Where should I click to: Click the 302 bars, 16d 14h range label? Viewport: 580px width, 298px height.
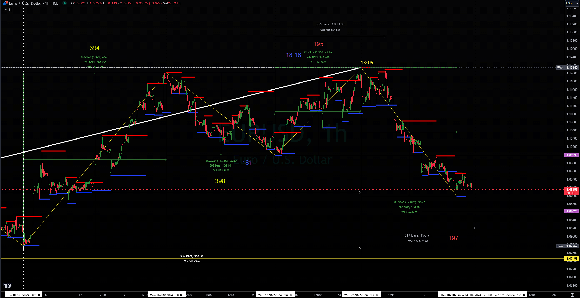(221, 165)
